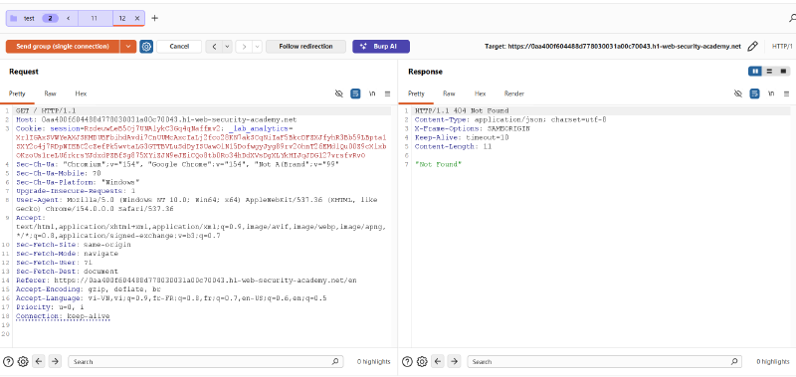Click Request panel help question mark icon
Image resolution: width=796 pixels, height=377 pixels.
point(8,362)
